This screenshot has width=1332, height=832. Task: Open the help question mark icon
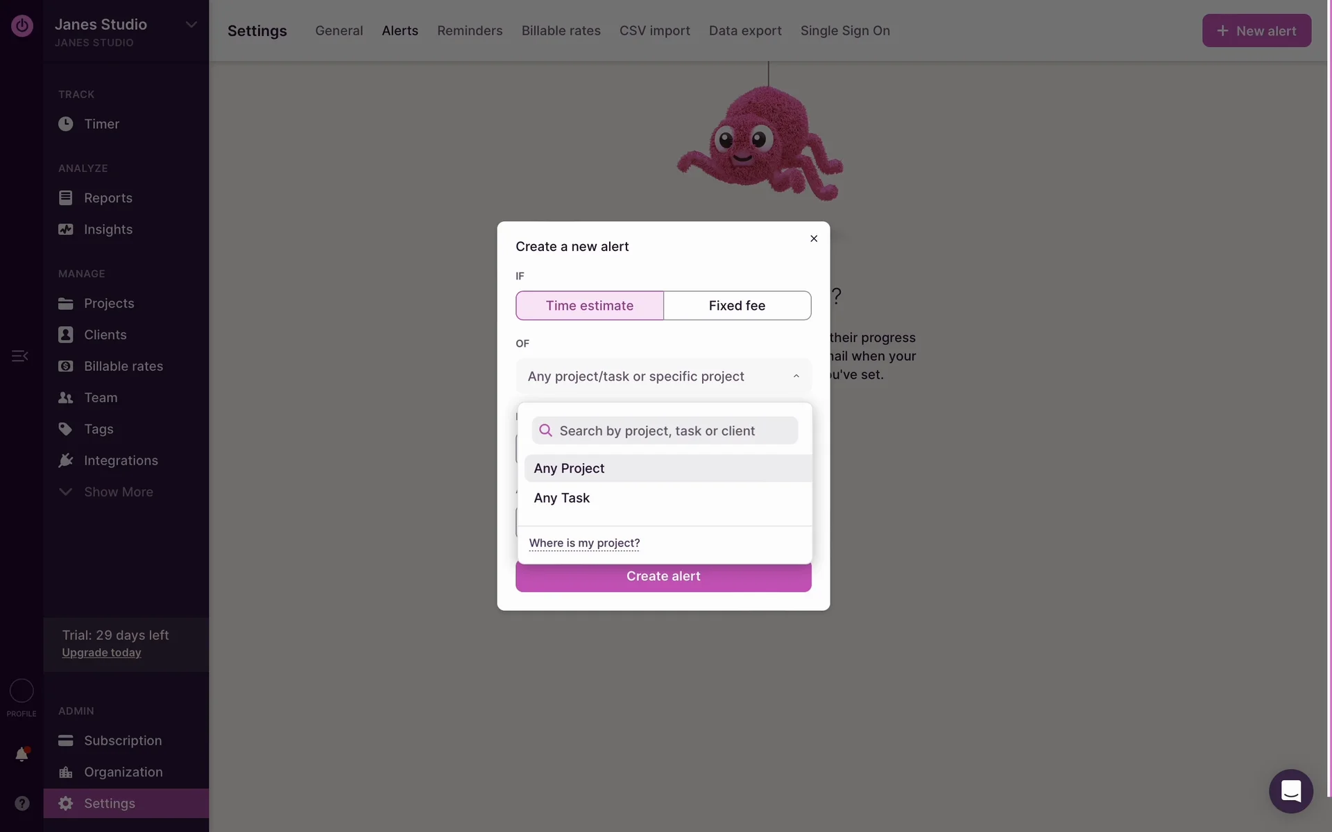22,803
